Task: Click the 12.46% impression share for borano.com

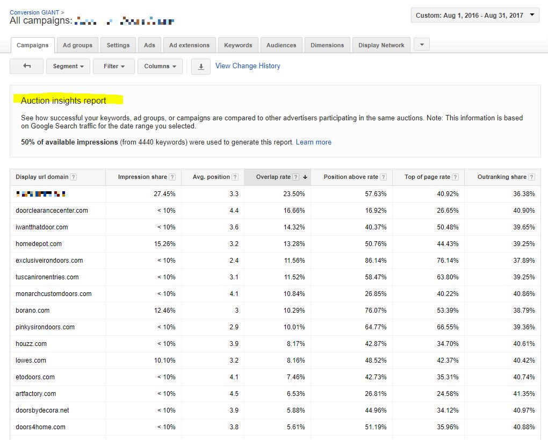Action: [x=164, y=311]
